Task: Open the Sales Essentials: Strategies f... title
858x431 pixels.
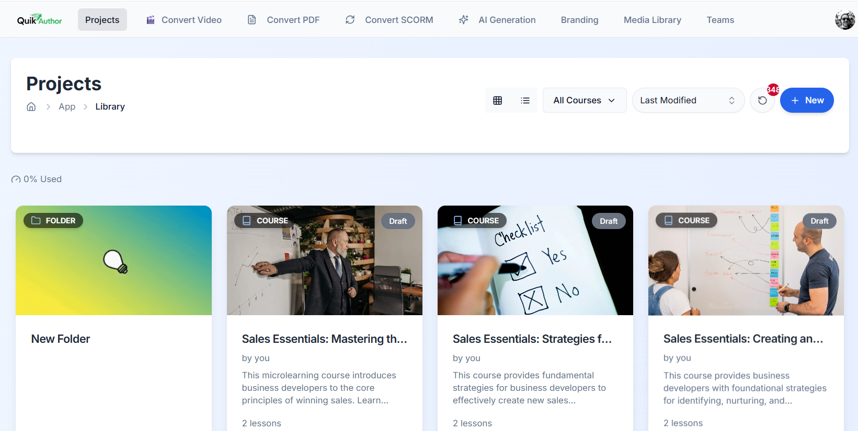Action: 532,339
